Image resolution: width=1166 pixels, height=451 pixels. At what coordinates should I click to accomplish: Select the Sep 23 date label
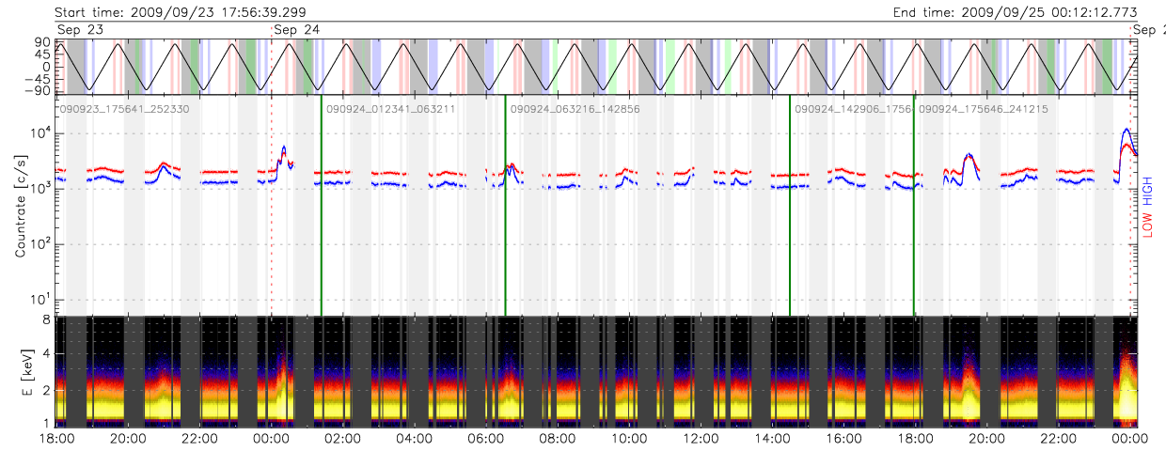(82, 30)
